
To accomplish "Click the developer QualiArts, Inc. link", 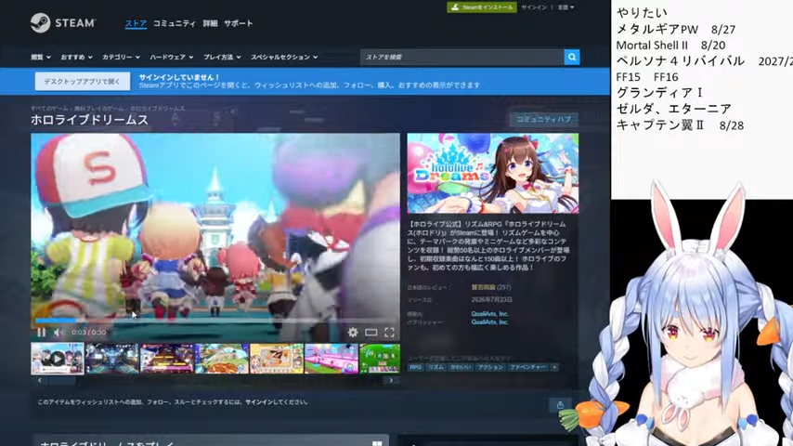I will pos(489,314).
